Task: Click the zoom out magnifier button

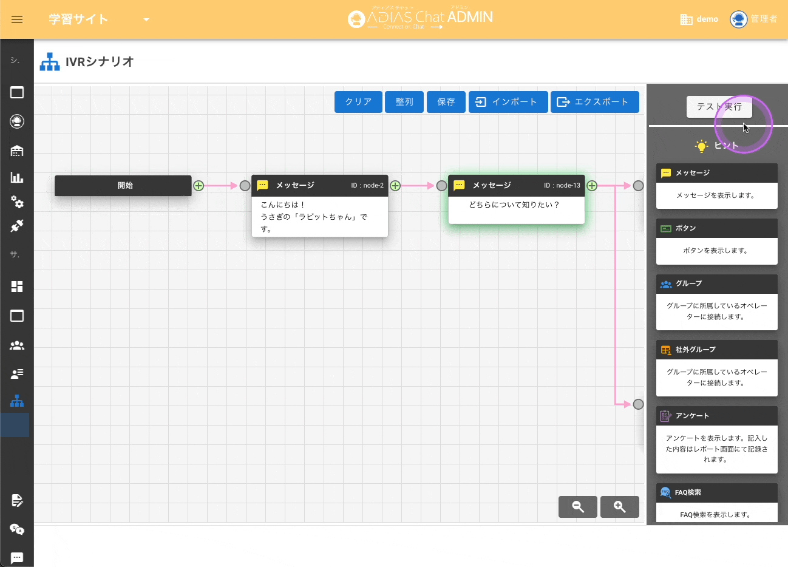Action: [577, 507]
